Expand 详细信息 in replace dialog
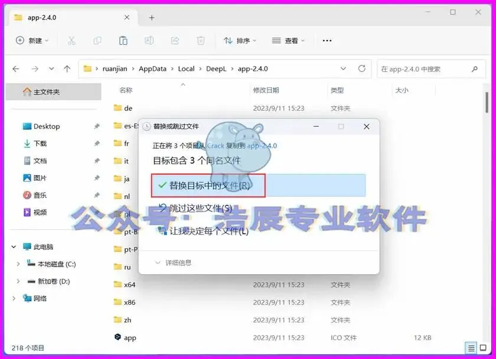The width and height of the screenshot is (496, 359). pyautogui.click(x=174, y=263)
